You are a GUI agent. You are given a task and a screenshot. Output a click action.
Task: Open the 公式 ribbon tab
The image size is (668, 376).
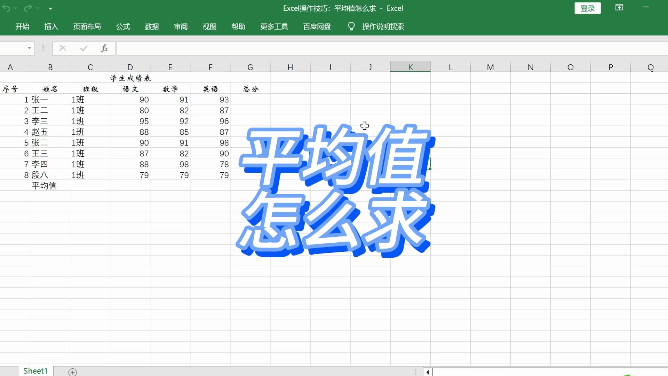point(123,26)
